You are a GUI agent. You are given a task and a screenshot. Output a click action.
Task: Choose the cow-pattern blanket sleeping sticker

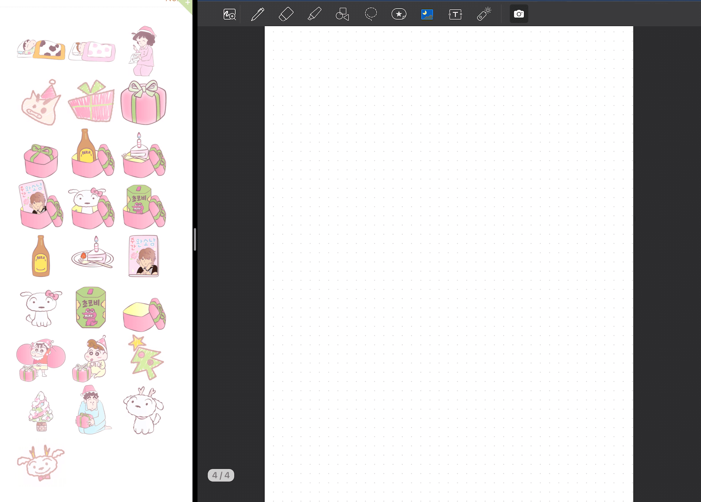[x=41, y=50]
